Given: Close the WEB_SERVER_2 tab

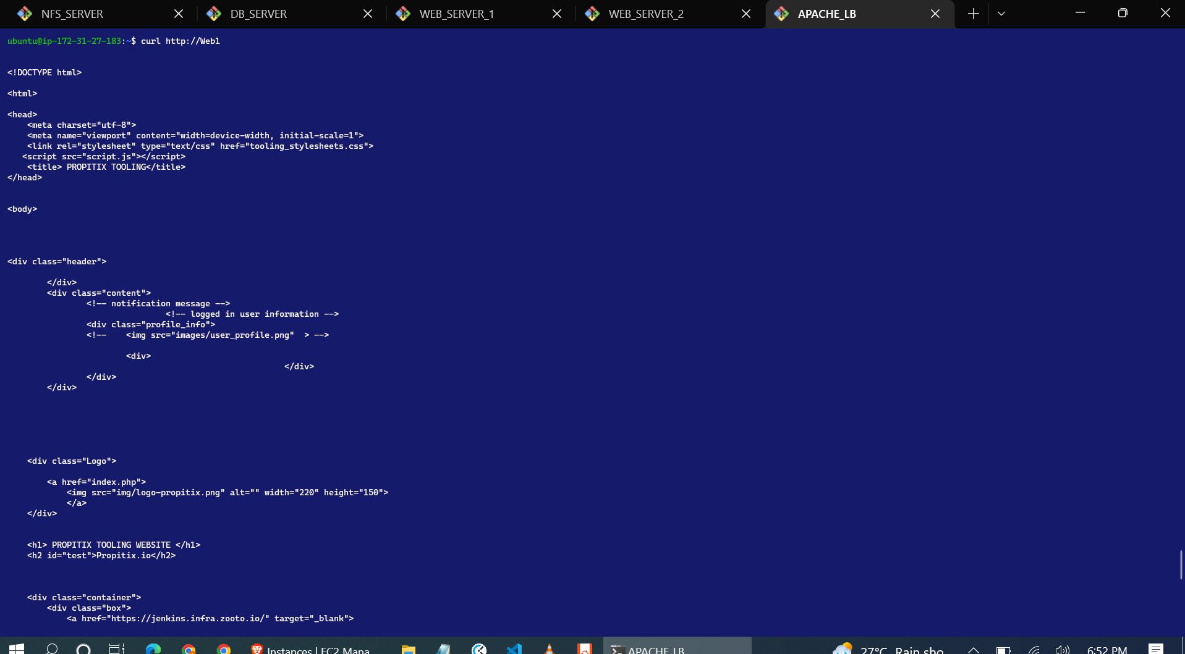Looking at the screenshot, I should click(x=746, y=14).
